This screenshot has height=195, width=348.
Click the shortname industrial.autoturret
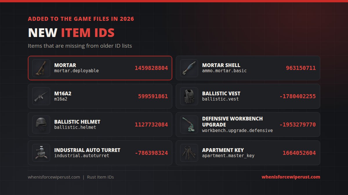point(82,156)
